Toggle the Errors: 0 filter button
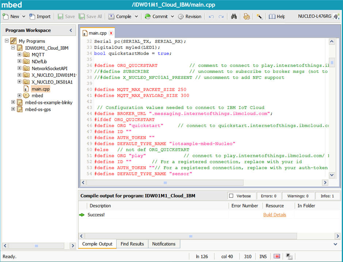 point(268,196)
